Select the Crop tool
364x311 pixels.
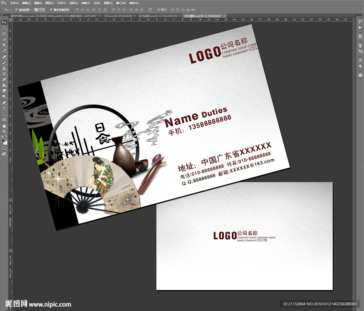(4, 45)
